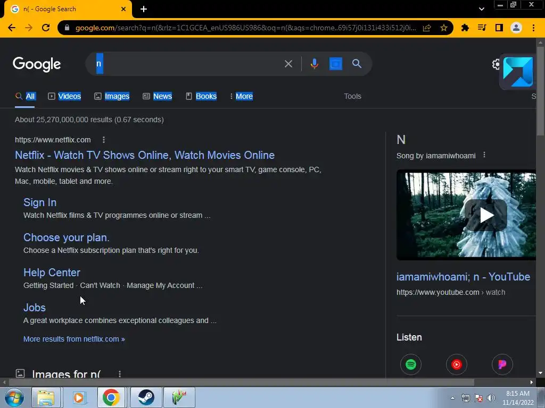Open the taskbar clock showing 8:15 AM
This screenshot has height=408, width=545.
[517, 398]
